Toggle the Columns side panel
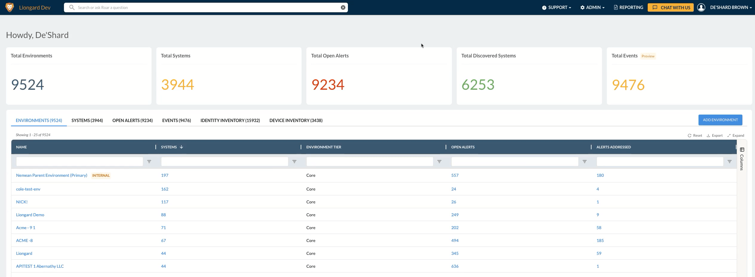Viewport: 755px width, 277px height. (742, 159)
